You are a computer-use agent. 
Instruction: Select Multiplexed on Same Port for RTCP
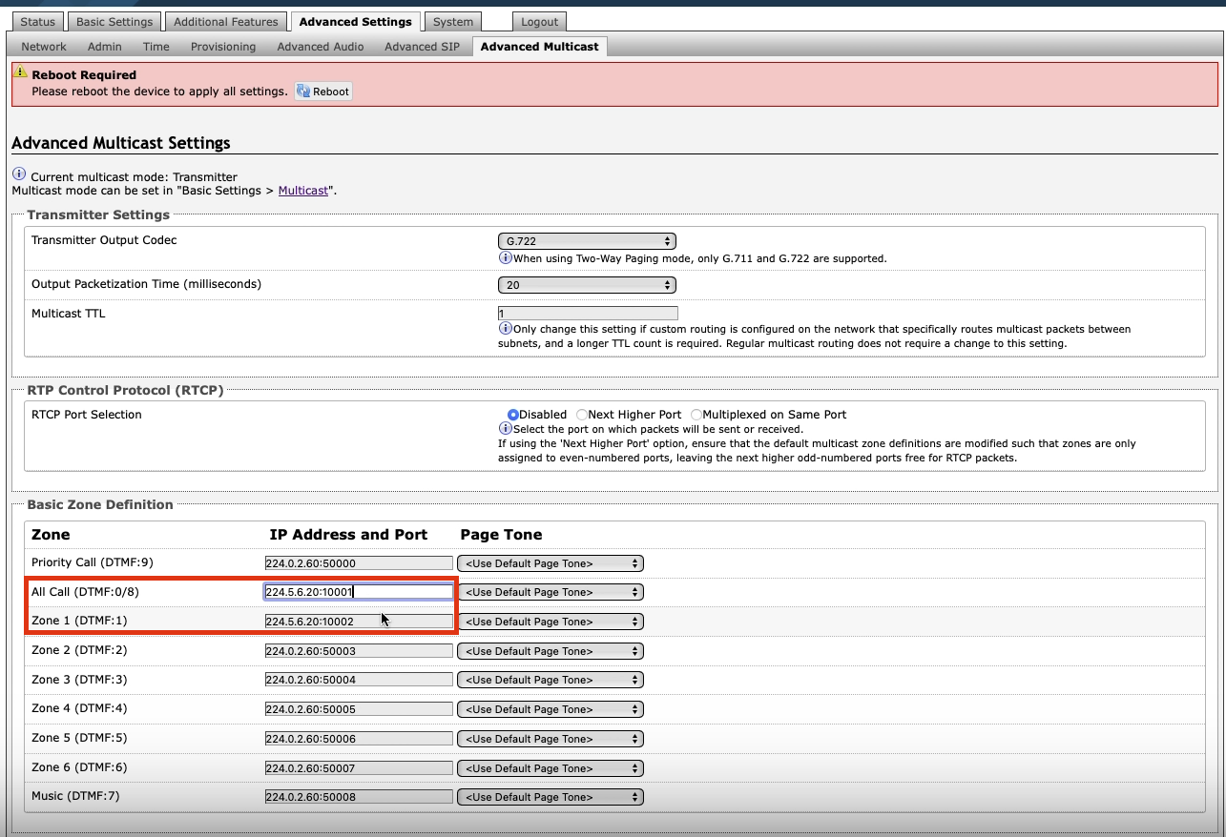point(696,415)
